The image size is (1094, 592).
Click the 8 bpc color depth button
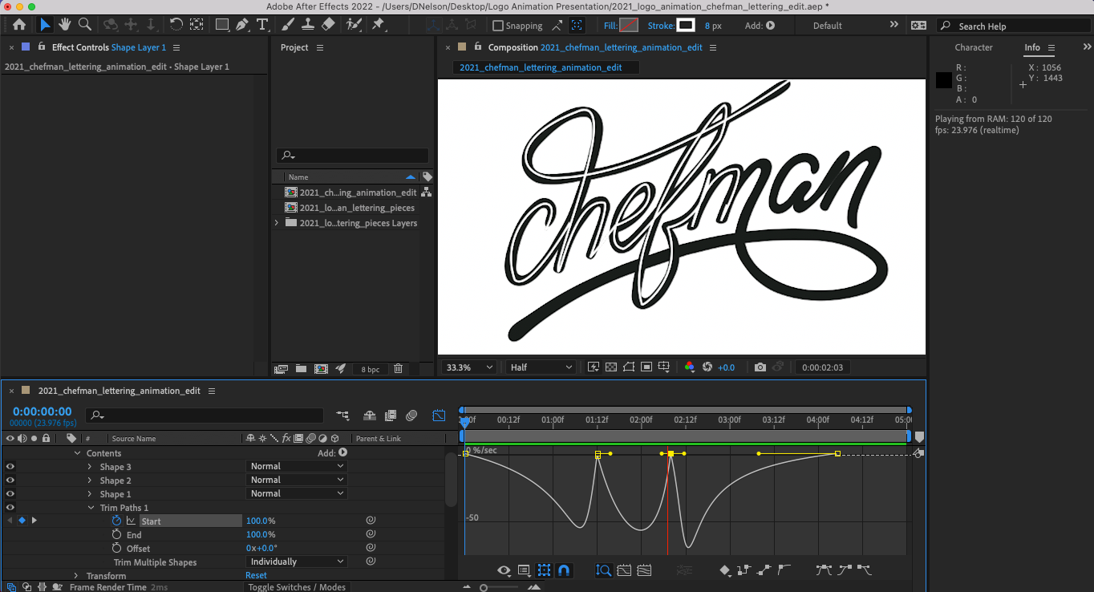pos(371,369)
